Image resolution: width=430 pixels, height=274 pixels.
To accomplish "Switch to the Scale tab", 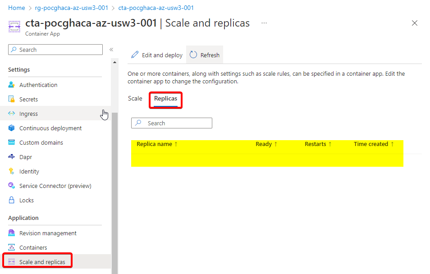I will tap(135, 98).
